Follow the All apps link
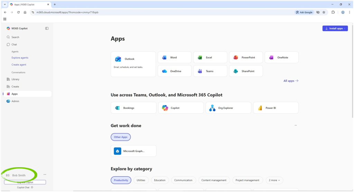Image resolution: width=354 pixels, height=192 pixels. point(290,81)
